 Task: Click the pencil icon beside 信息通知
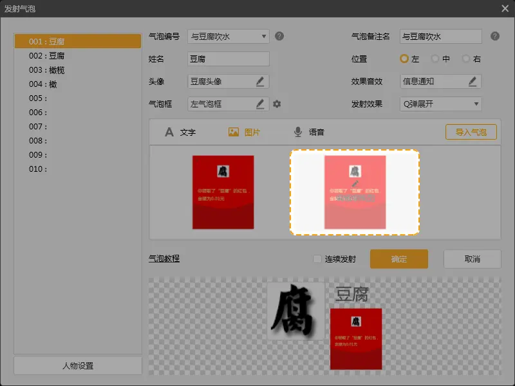pyautogui.click(x=472, y=82)
